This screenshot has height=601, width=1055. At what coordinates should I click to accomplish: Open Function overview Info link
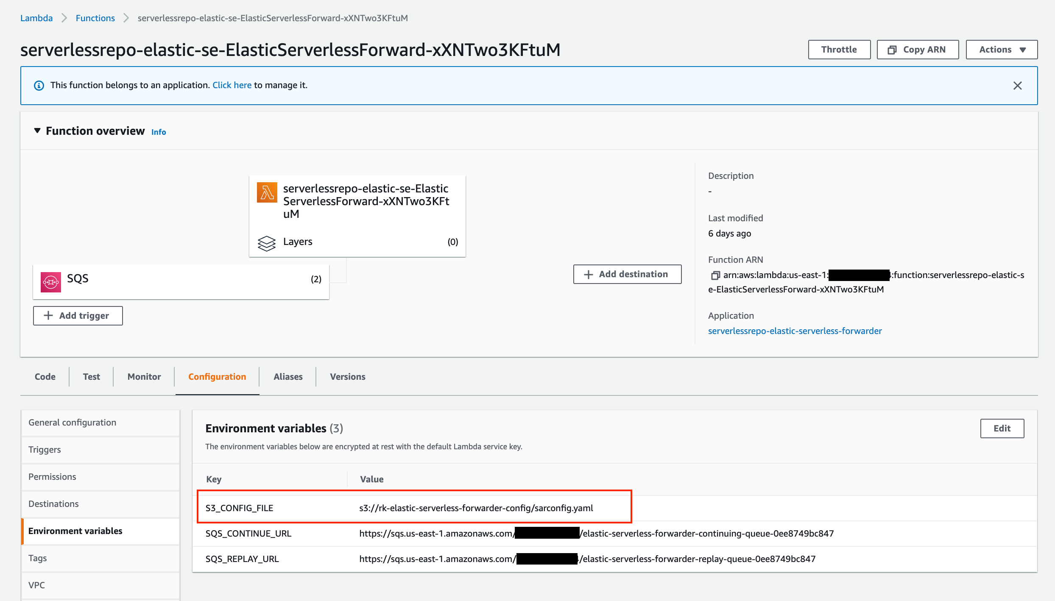pos(159,132)
